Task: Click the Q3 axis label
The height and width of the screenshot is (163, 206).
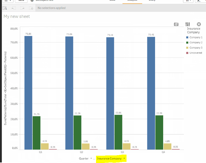Action: click(x=122, y=152)
